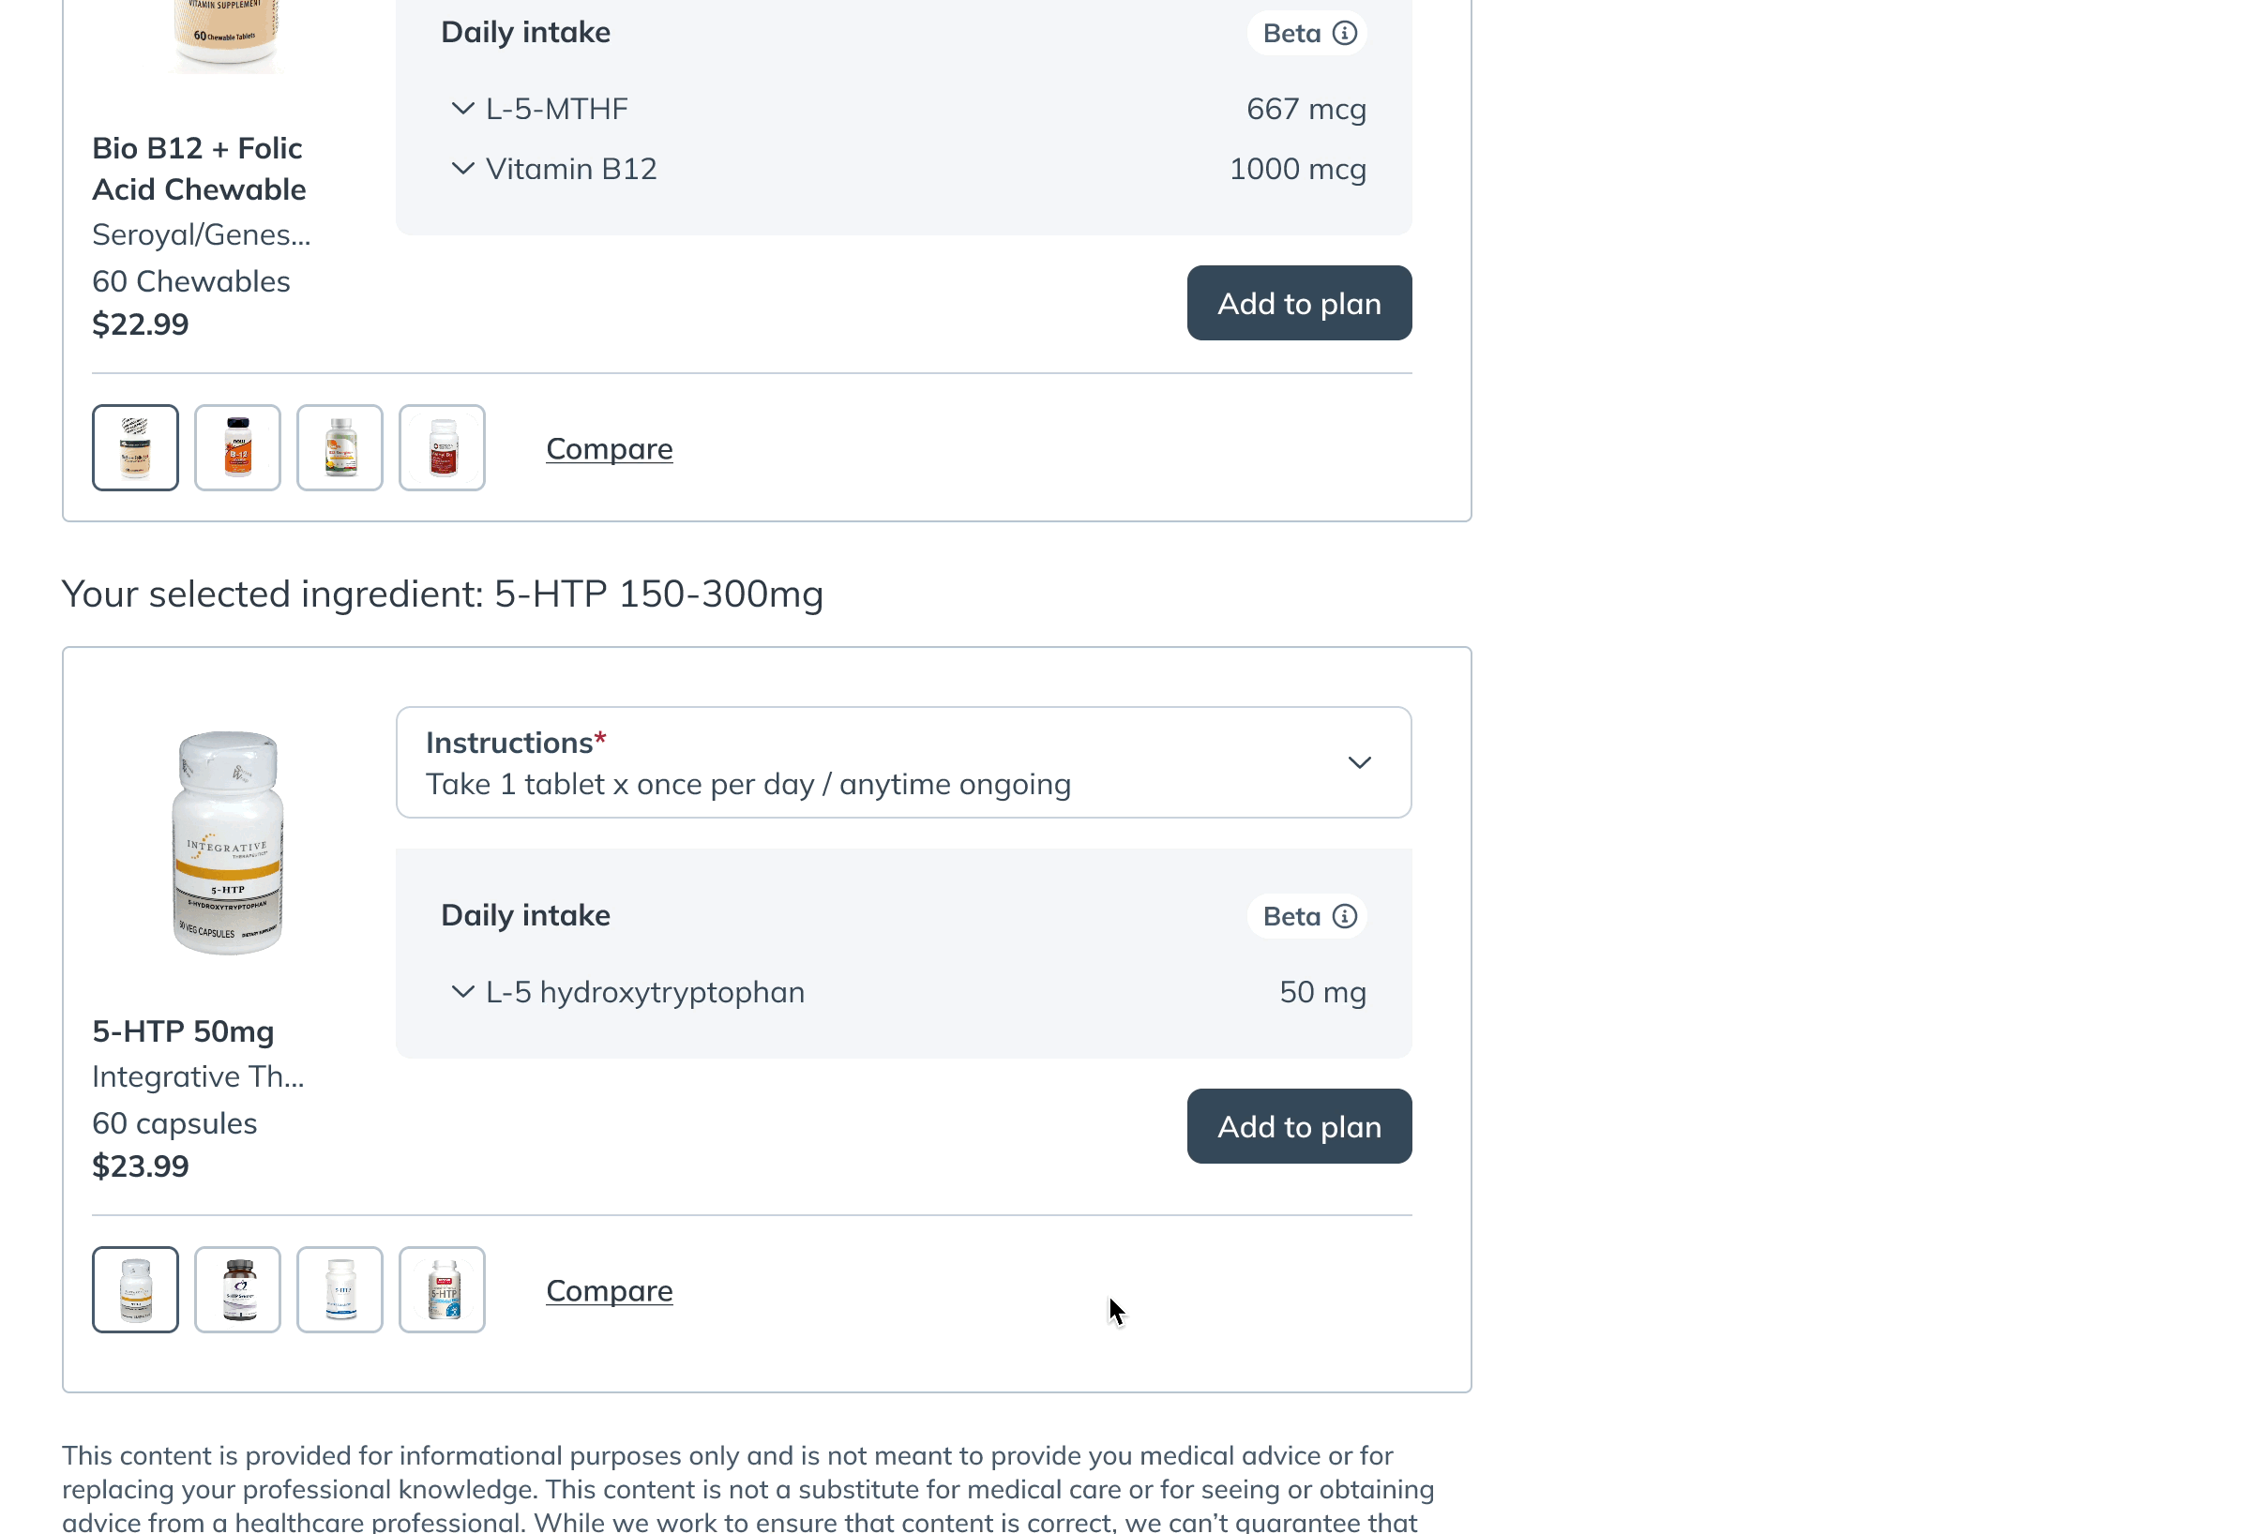This screenshot has height=1534, width=2249.
Task: Select the dark-cap second 5-HTP thumbnail
Action: point(237,1290)
